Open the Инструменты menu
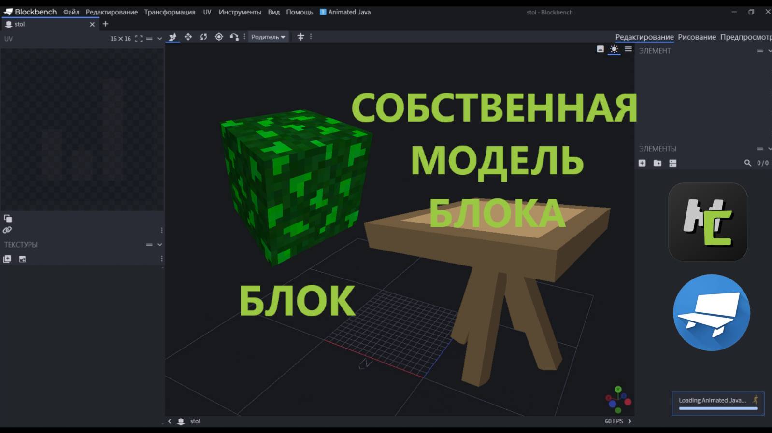The image size is (772, 433). (240, 12)
